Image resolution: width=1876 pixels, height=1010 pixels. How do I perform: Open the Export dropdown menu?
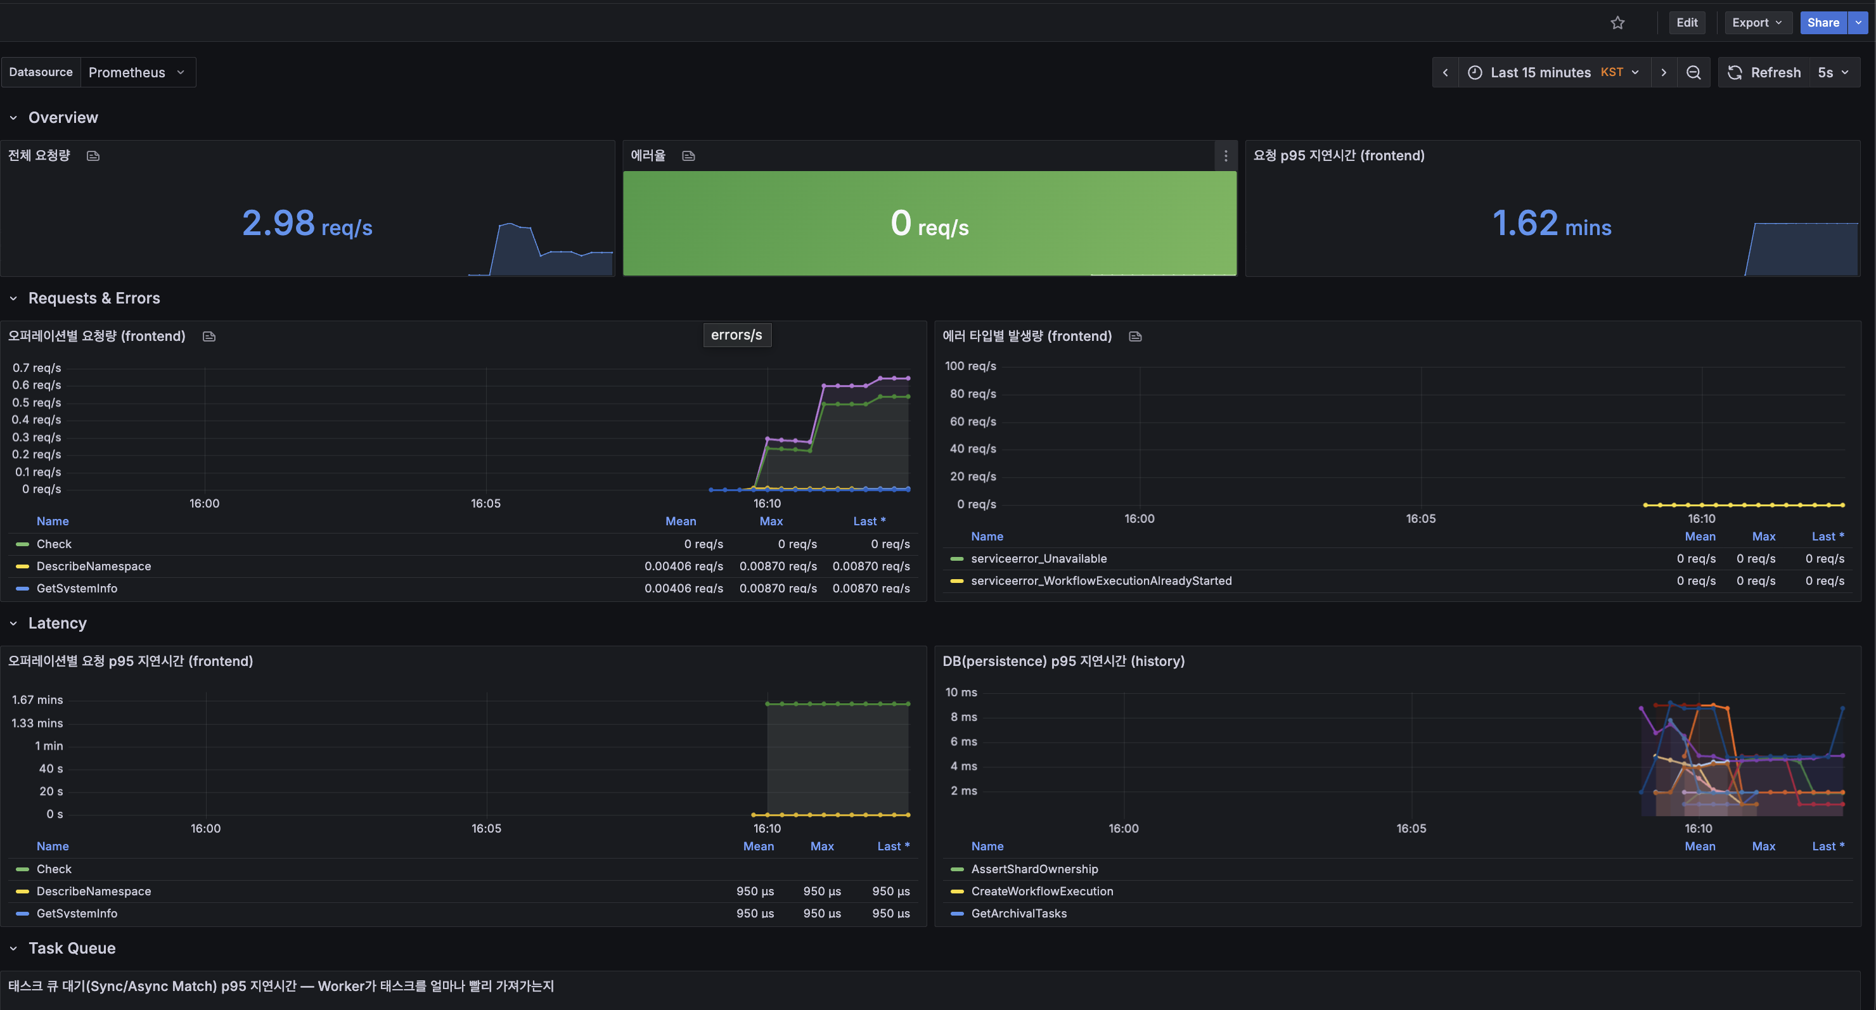(1758, 23)
